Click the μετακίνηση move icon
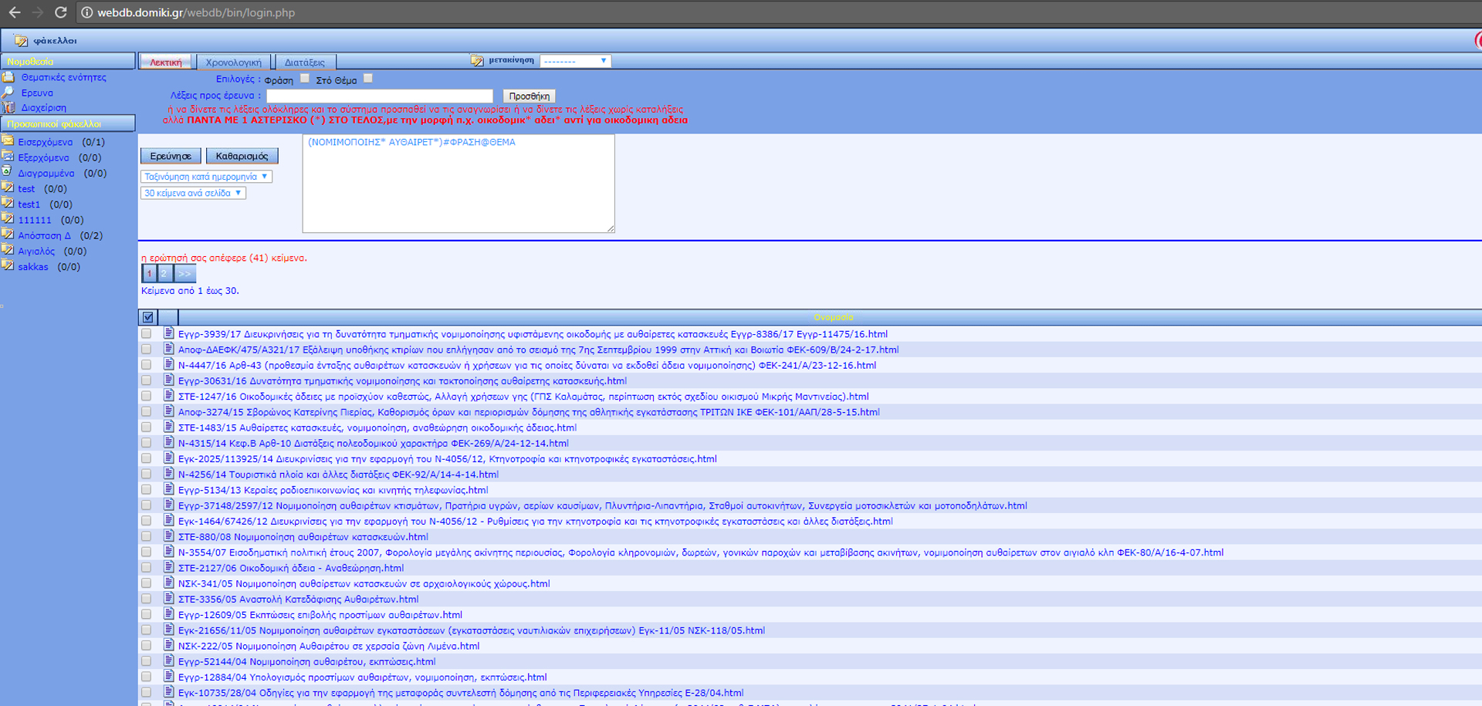Screen dimensions: 1482x706 (477, 60)
